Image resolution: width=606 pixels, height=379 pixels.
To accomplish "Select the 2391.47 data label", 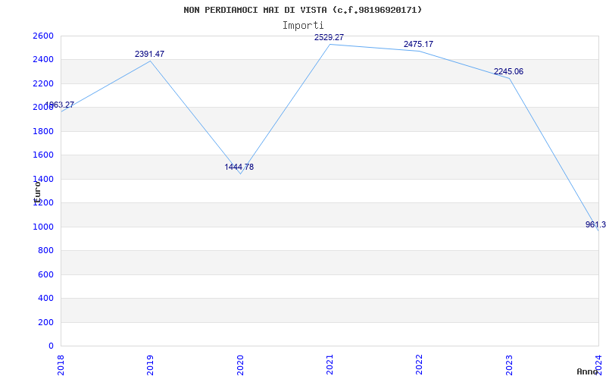I will pos(149,54).
